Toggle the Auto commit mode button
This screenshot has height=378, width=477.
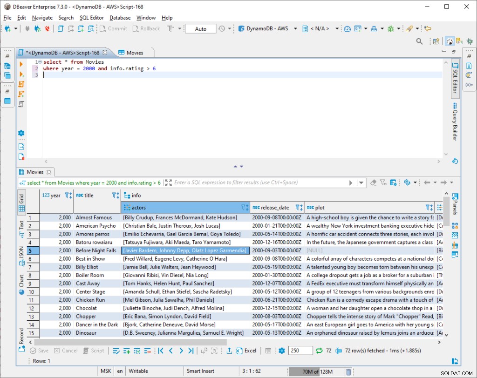tap(201, 28)
